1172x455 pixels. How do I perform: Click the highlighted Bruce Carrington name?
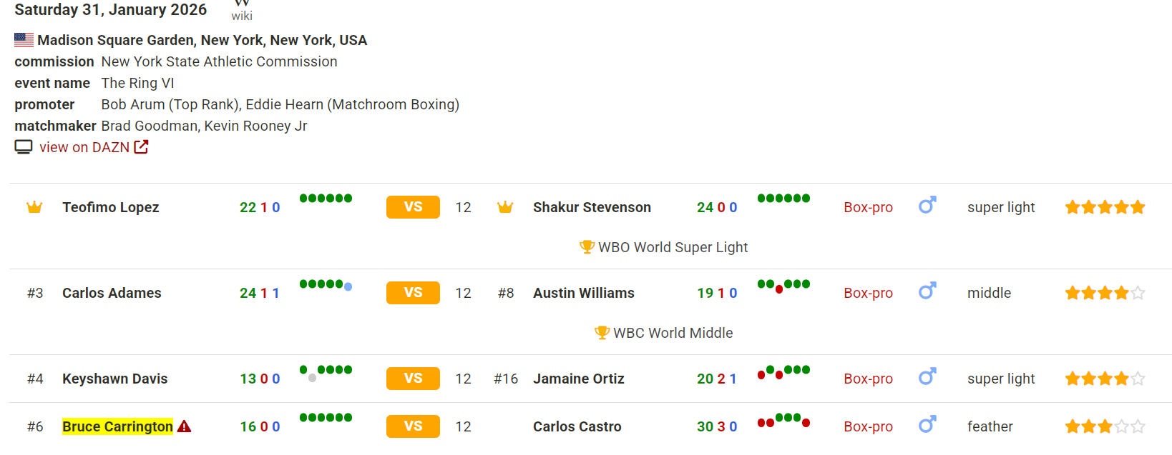click(117, 426)
